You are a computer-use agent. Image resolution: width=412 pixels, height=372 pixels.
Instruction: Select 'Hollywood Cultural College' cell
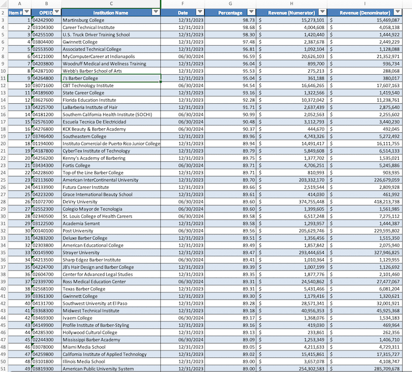111,333
